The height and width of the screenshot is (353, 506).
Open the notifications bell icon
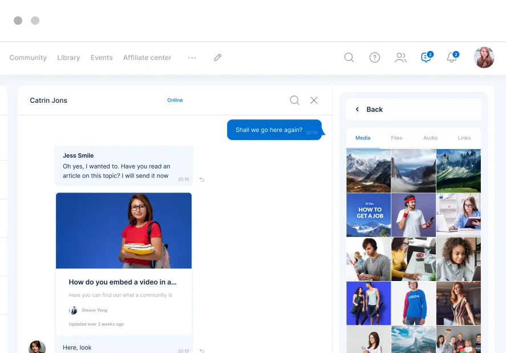coord(452,58)
